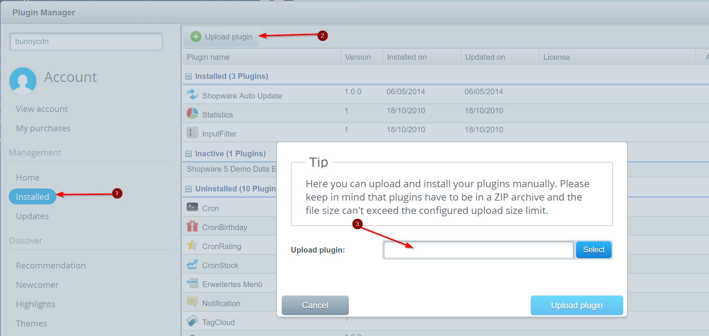Click the plugin search field with bunnycdn
The width and height of the screenshot is (709, 336).
tap(86, 42)
